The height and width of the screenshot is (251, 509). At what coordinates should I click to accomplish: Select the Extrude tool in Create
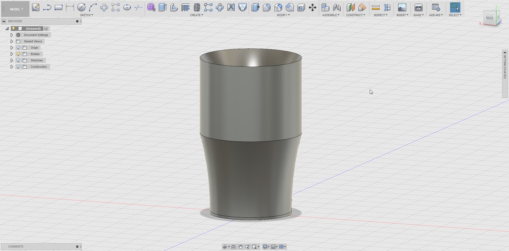[162, 7]
